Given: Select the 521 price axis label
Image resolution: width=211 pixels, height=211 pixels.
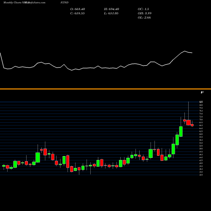Looking at the screenshot, I should click(201, 146).
